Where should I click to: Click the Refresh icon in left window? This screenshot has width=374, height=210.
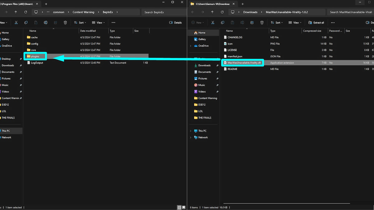coord(26,12)
